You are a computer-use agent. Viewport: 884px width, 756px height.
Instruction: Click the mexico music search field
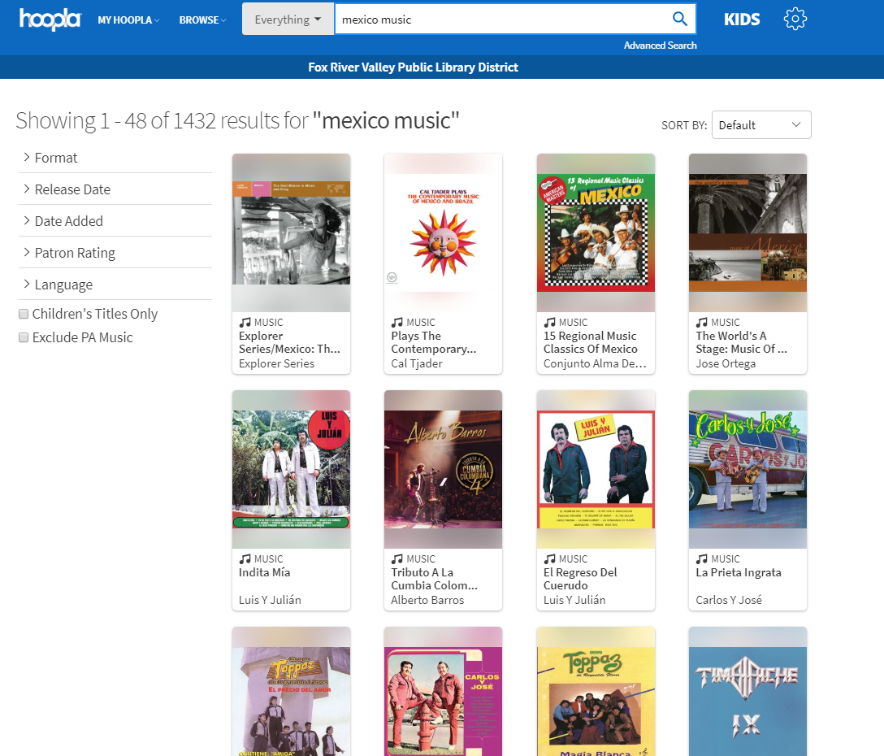point(500,20)
